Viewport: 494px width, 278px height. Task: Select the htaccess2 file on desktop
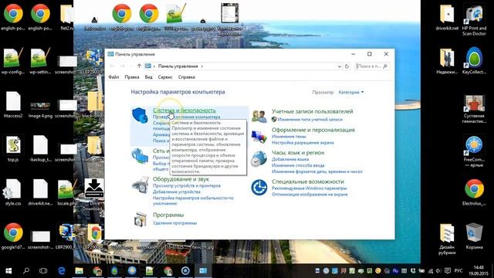13,105
